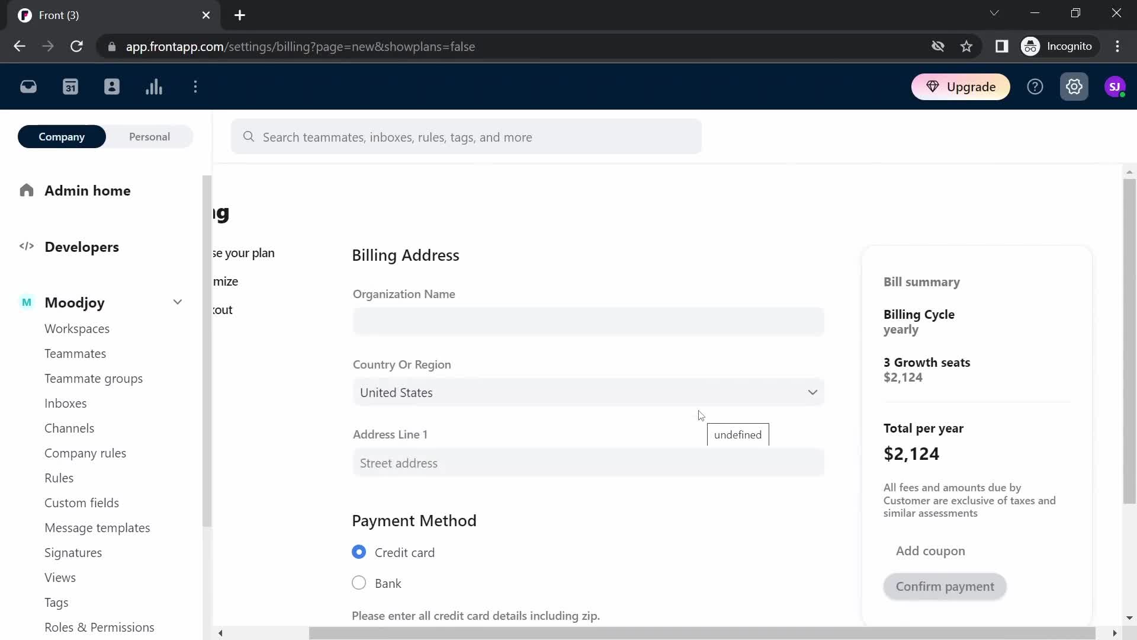This screenshot has width=1137, height=640.
Task: Go to Admin home
Action: coord(88,190)
